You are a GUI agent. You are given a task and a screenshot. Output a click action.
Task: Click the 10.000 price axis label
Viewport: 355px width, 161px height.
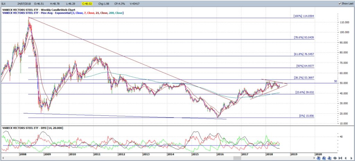344,124
